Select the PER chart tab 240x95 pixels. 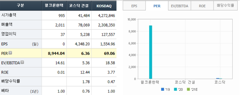coord(157,6)
